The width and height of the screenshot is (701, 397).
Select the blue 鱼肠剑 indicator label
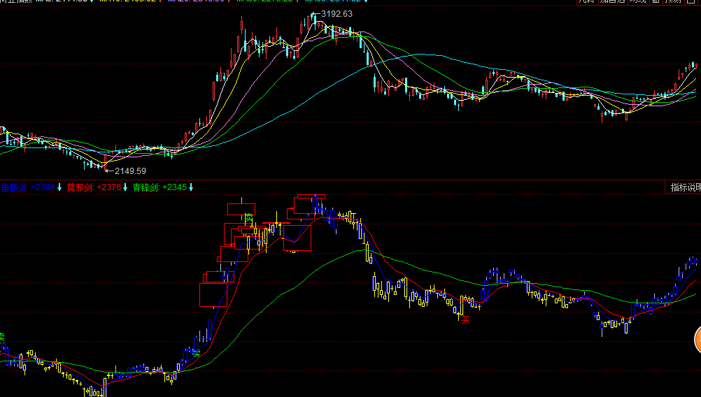tap(14, 187)
